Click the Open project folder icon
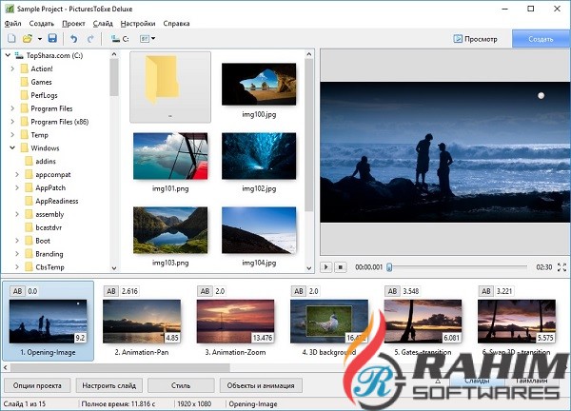 [27, 39]
